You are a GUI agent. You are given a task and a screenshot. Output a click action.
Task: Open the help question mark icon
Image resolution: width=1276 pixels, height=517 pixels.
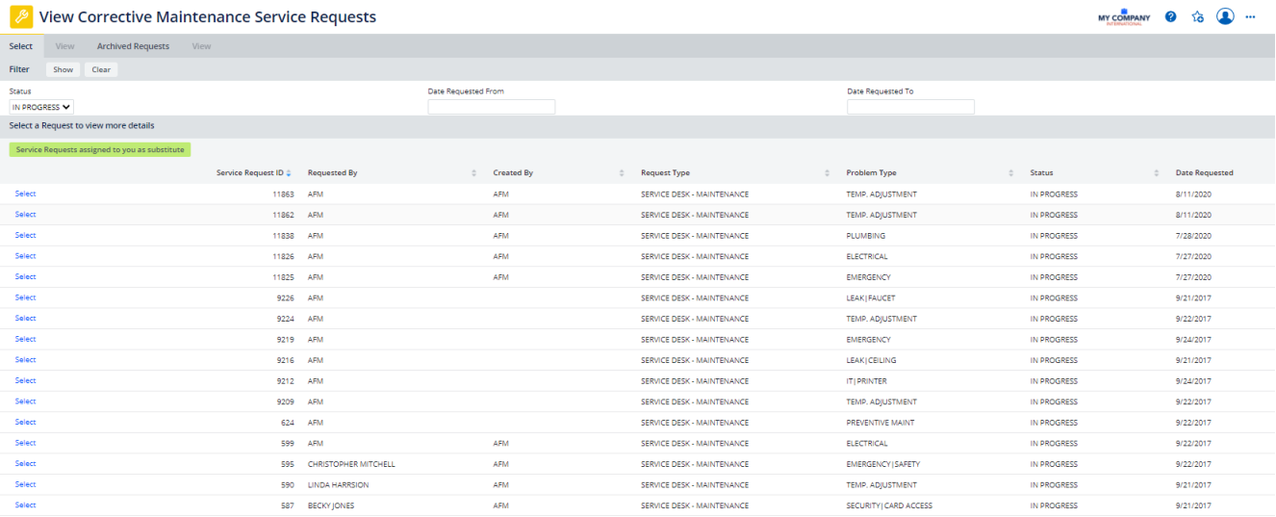1170,17
